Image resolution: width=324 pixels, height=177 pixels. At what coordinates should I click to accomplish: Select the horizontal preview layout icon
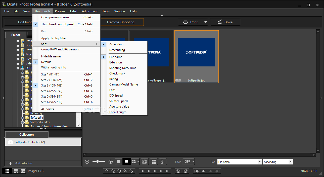coord(16,171)
